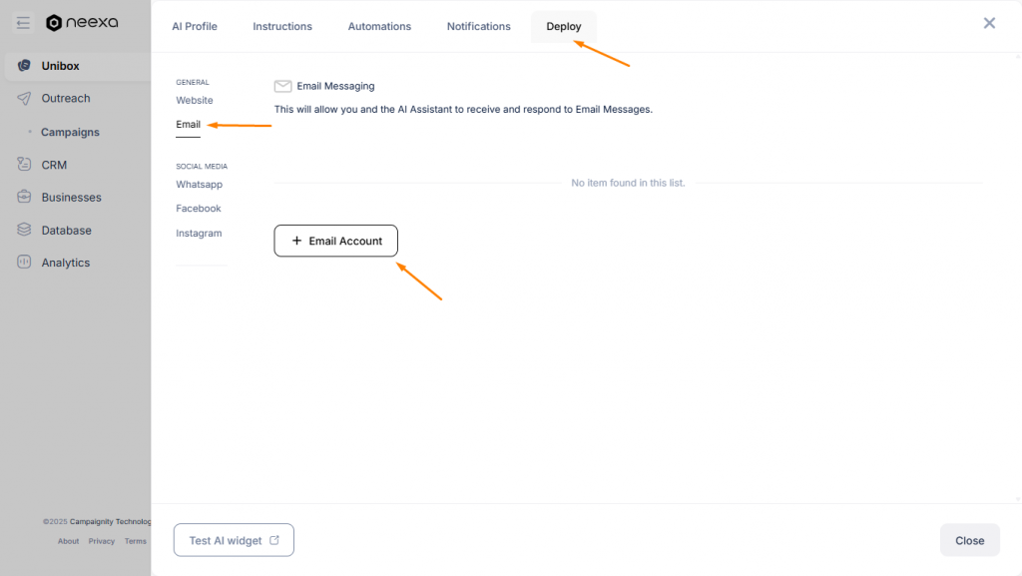Open the Database section
Screen dimensions: 1022x576
[x=65, y=230]
